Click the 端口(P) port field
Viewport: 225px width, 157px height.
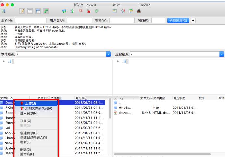tap(158, 21)
